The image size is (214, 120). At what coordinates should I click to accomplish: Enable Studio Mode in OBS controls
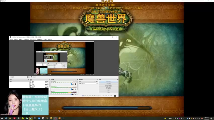pyautogui.click(x=108, y=88)
